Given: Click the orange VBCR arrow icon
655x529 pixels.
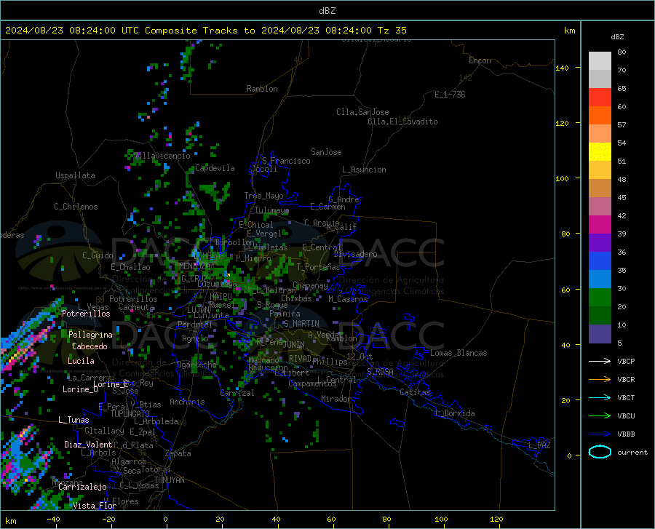Looking at the screenshot, I should pos(600,380).
